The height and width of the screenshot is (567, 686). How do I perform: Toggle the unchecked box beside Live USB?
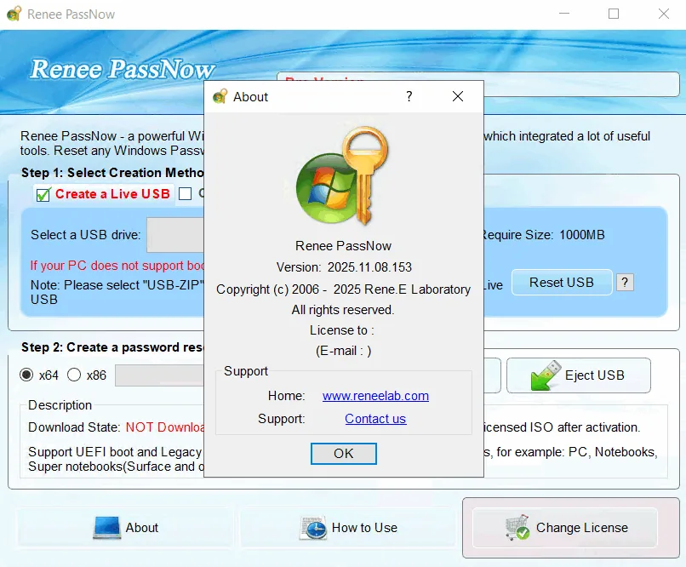[185, 193]
